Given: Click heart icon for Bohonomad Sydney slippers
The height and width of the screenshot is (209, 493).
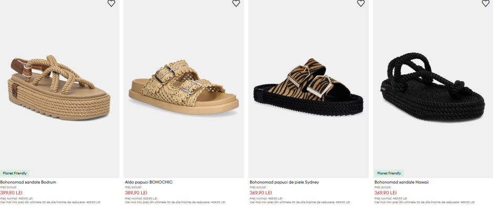Looking at the screenshot, I should [361, 3].
